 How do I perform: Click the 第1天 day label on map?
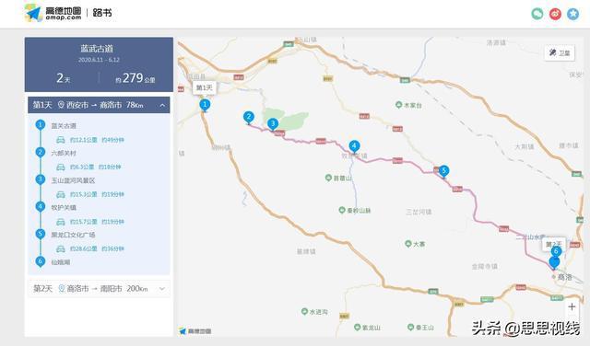(x=205, y=87)
